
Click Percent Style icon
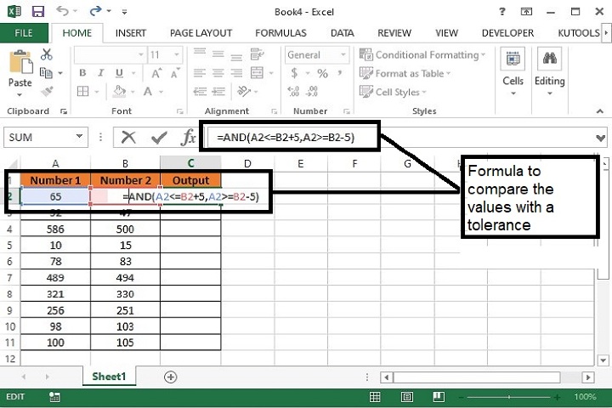322,73
